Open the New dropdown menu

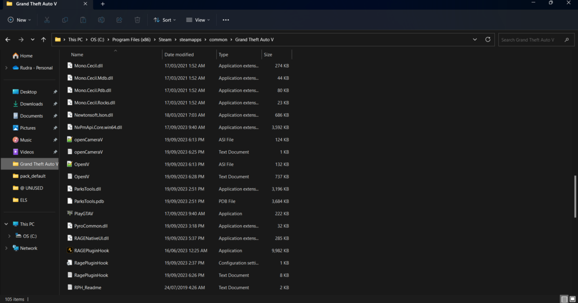coord(19,20)
